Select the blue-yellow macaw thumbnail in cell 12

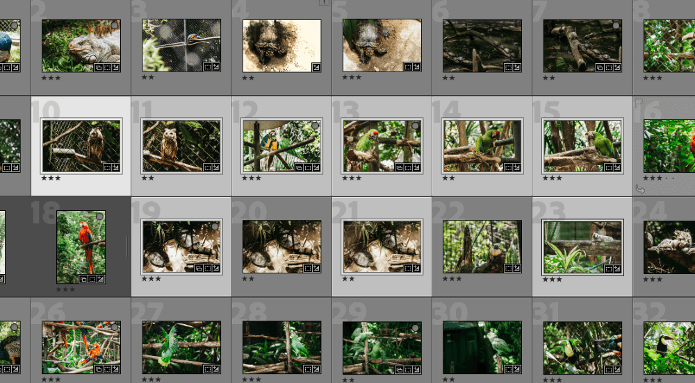(x=282, y=146)
